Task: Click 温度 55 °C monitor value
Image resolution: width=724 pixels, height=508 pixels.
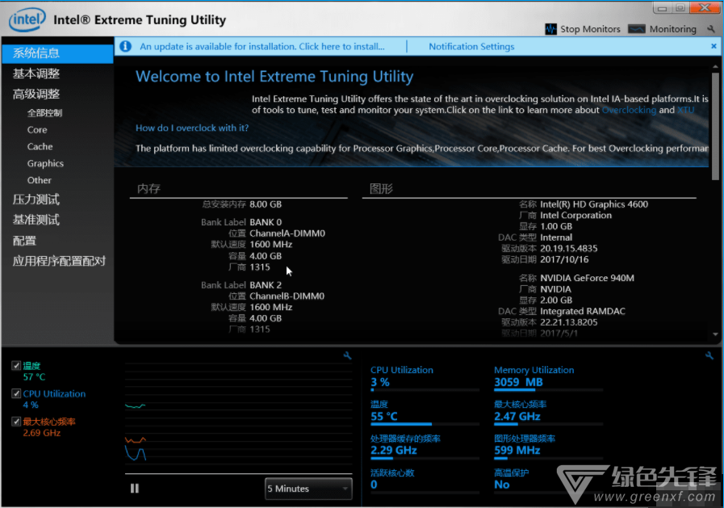Action: coord(384,417)
